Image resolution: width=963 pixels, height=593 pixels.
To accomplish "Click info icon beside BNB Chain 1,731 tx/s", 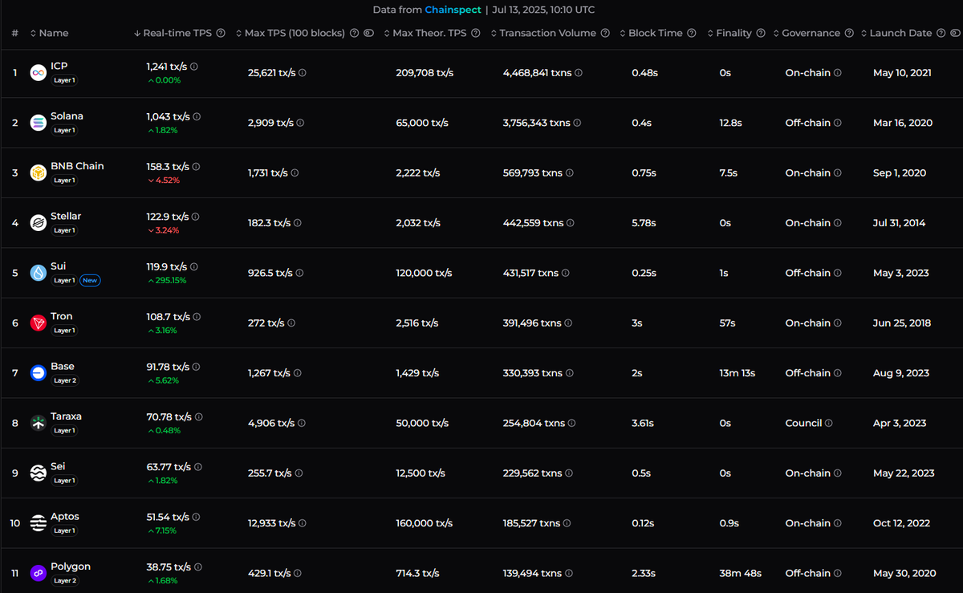I will (295, 173).
